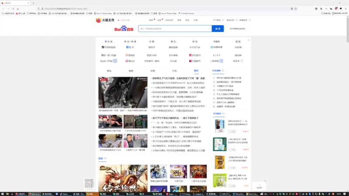Open 4399 games link
Viewport: 349px width, 196px height.
(216, 55)
